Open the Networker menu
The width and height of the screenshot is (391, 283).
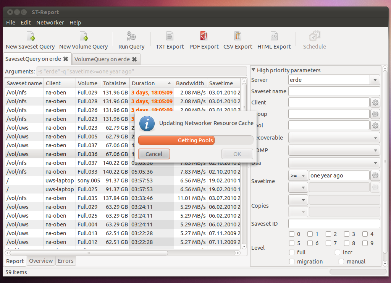point(50,23)
